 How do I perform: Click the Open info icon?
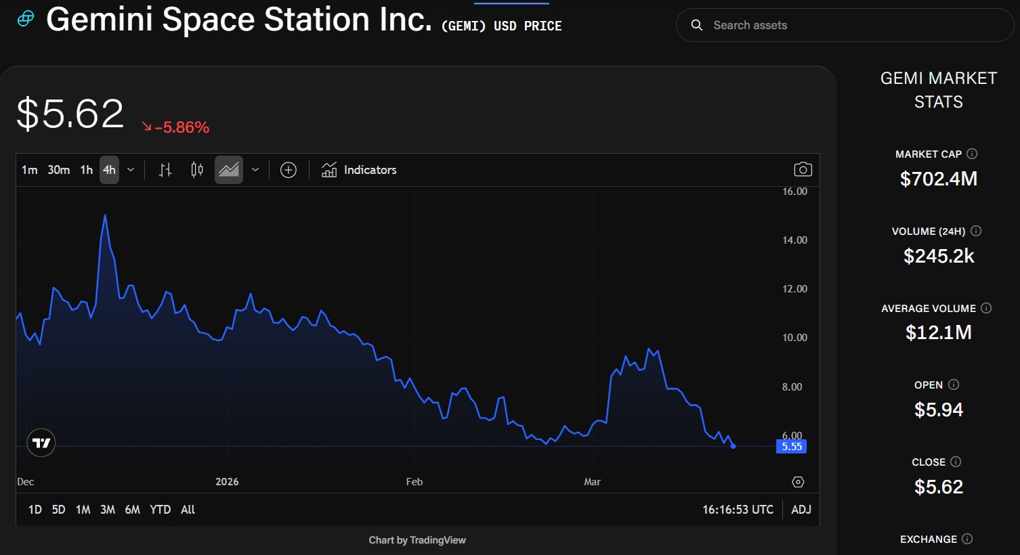pos(954,384)
